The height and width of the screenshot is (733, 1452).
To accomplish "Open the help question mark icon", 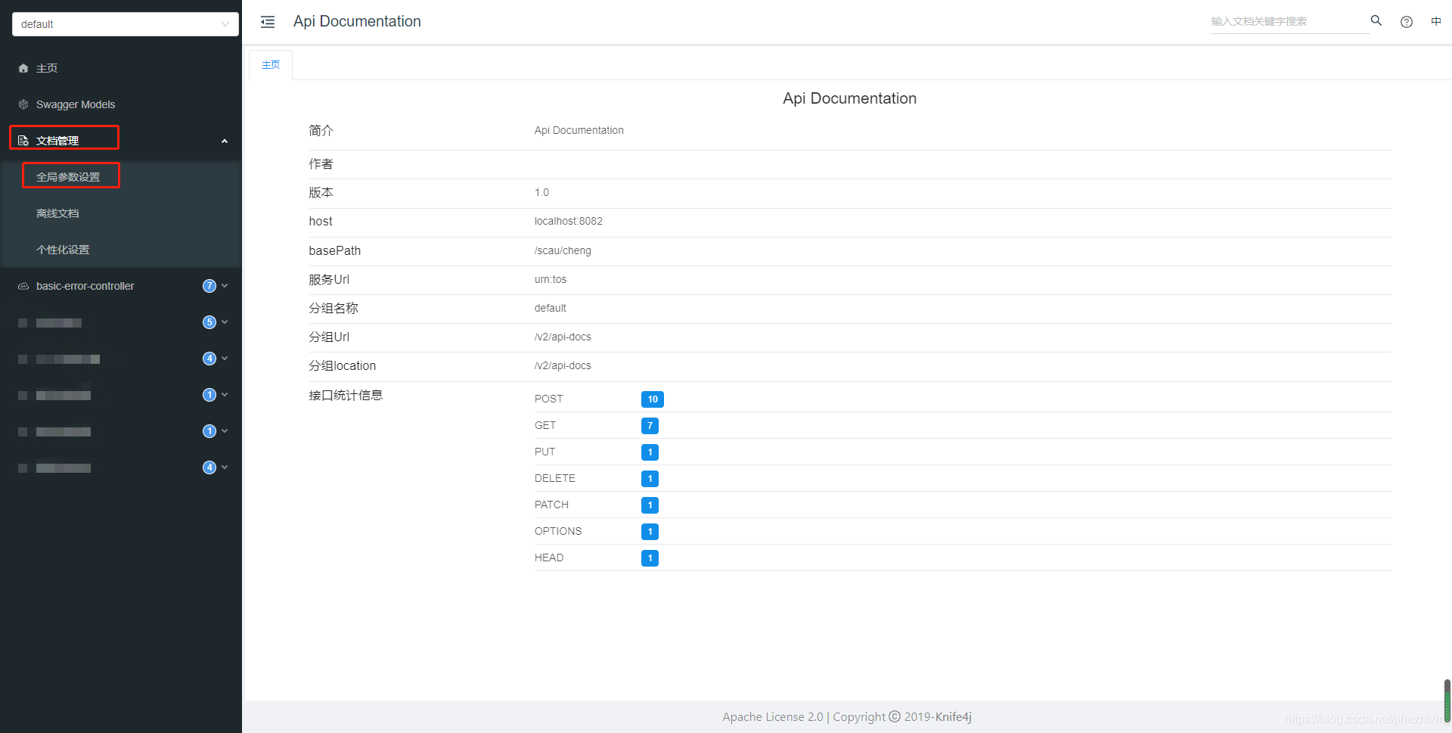I will (1407, 22).
